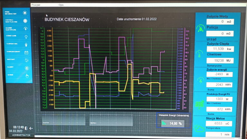Screen dimensions: 247x139
Task: Open Nastawy sliders icon
Action: [27, 60]
